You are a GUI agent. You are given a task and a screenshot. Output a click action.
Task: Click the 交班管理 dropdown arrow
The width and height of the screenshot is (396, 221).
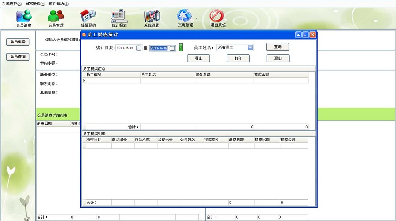tap(196, 19)
